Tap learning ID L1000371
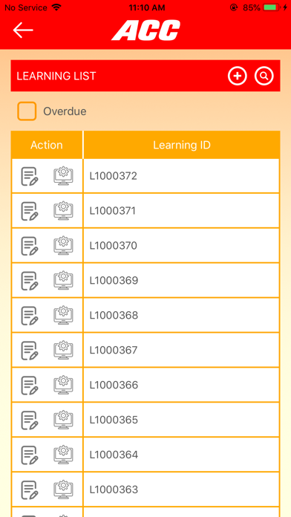The image size is (291, 517). point(113,211)
